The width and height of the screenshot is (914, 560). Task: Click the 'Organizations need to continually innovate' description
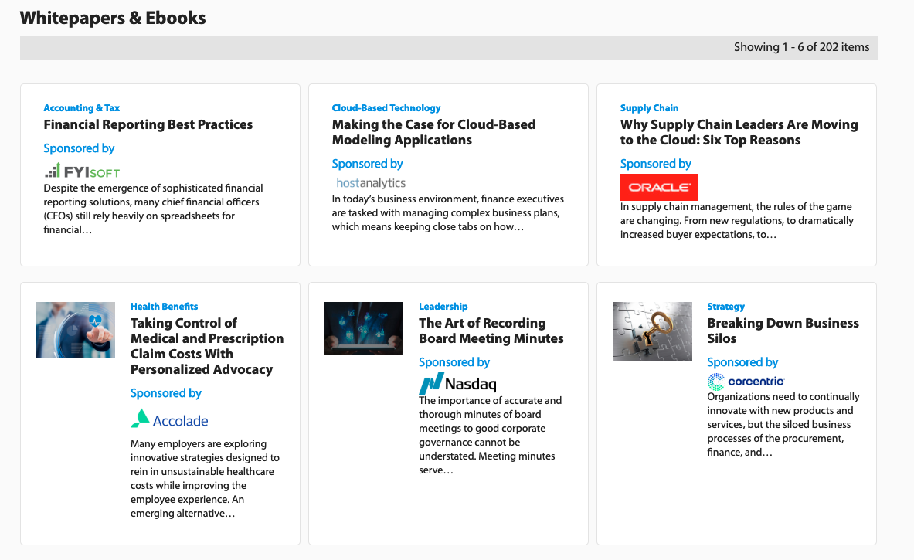point(783,424)
